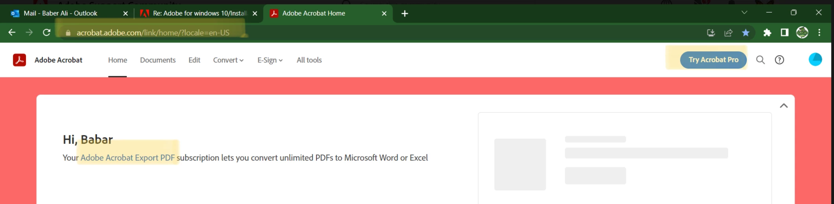Open the help question mark icon
The width and height of the screenshot is (834, 204).
779,60
